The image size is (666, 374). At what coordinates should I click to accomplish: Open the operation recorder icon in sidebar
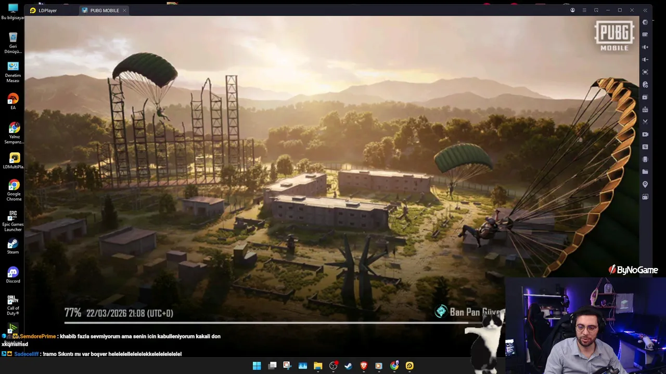point(645,84)
